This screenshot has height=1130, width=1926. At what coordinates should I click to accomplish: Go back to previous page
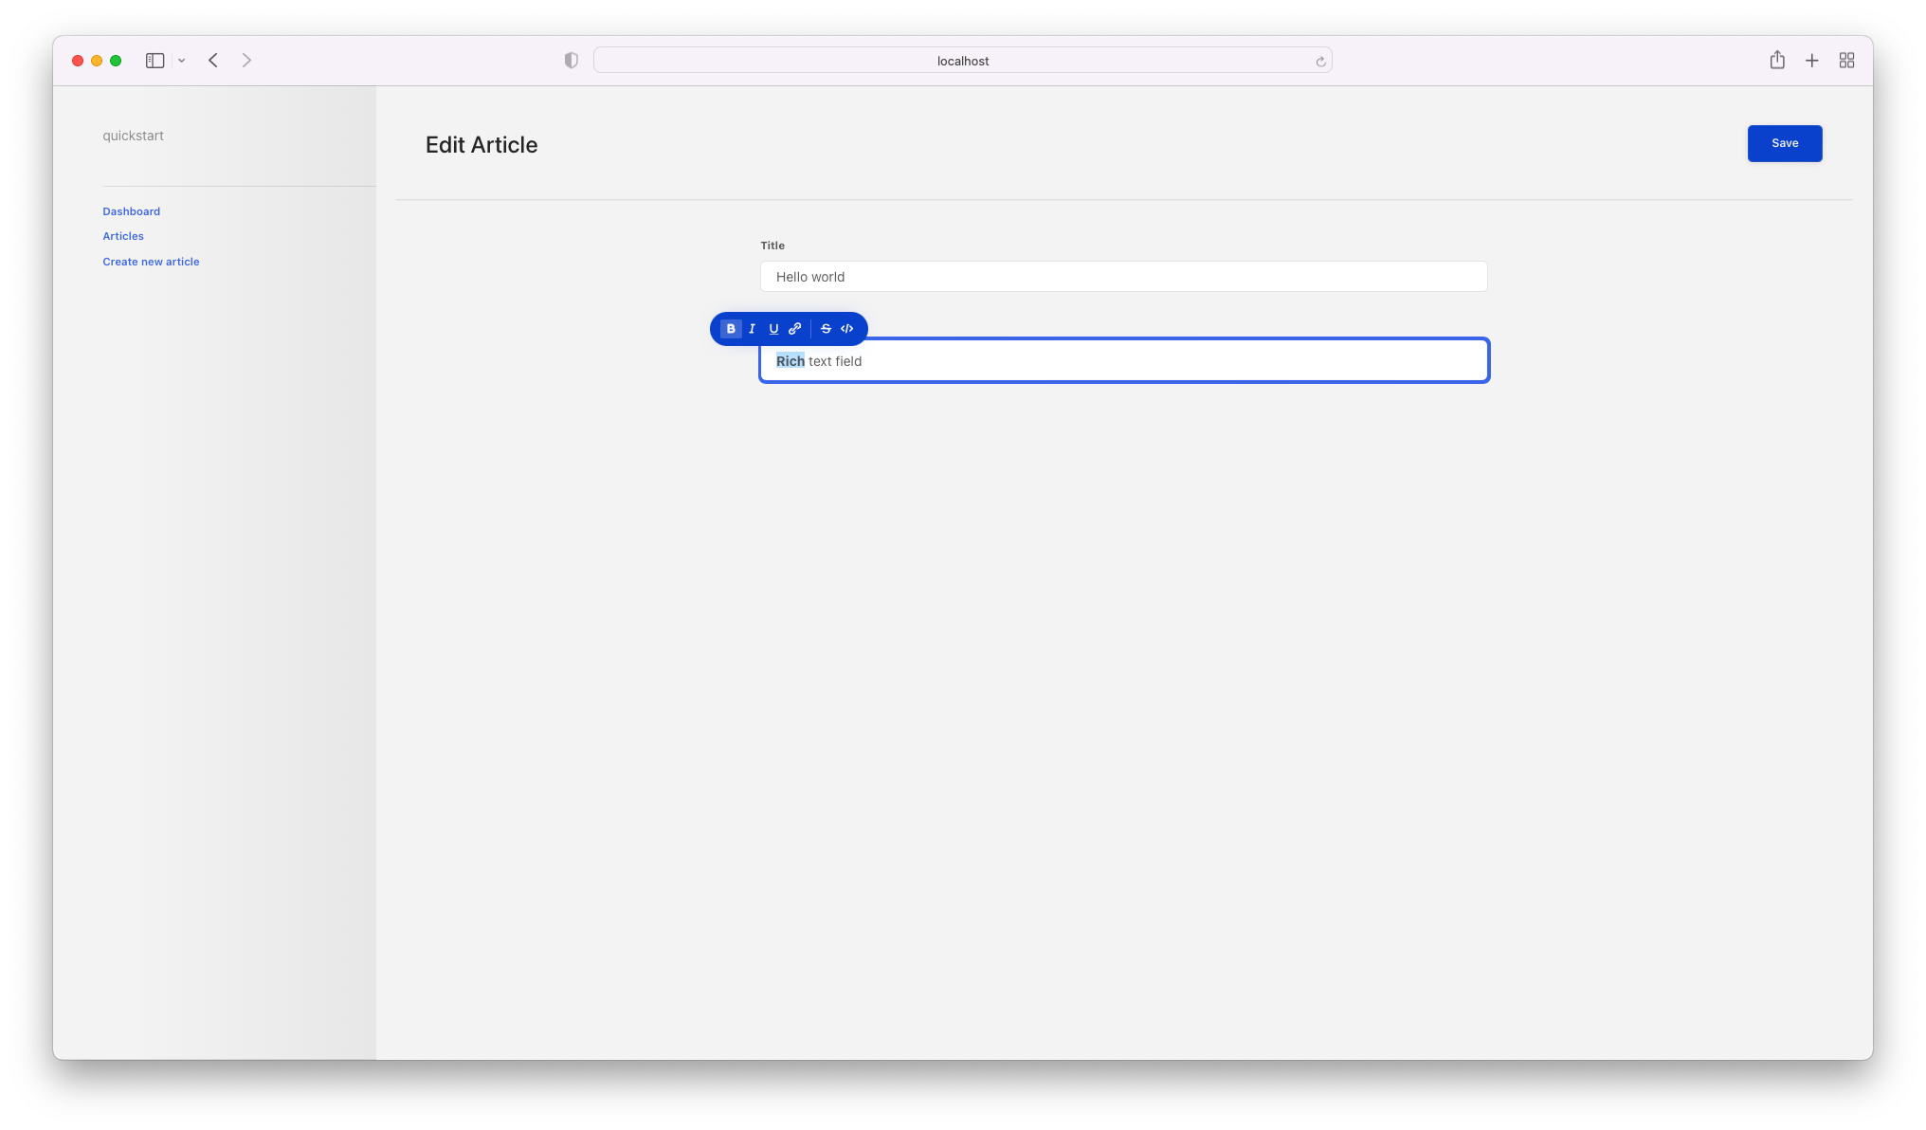click(213, 61)
